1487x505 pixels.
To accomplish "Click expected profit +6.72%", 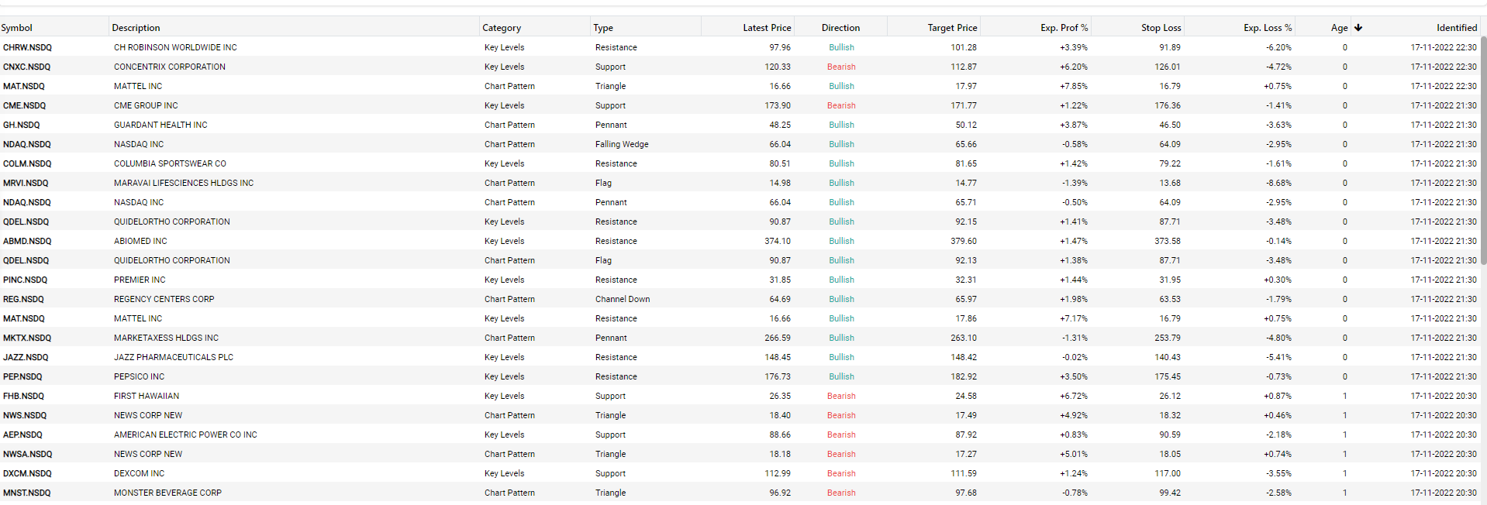I will pyautogui.click(x=1074, y=396).
